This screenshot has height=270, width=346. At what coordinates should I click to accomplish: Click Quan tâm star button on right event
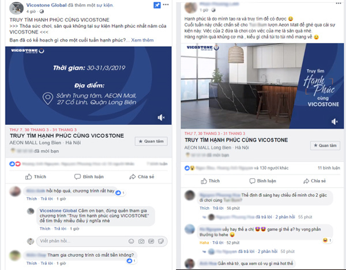[325, 145]
